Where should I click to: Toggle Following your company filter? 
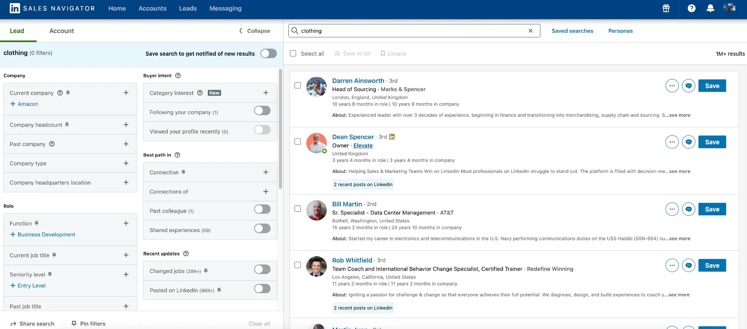click(262, 111)
